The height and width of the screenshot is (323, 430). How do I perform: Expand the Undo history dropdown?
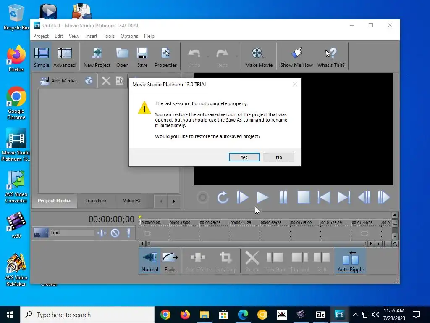pyautogui.click(x=208, y=56)
